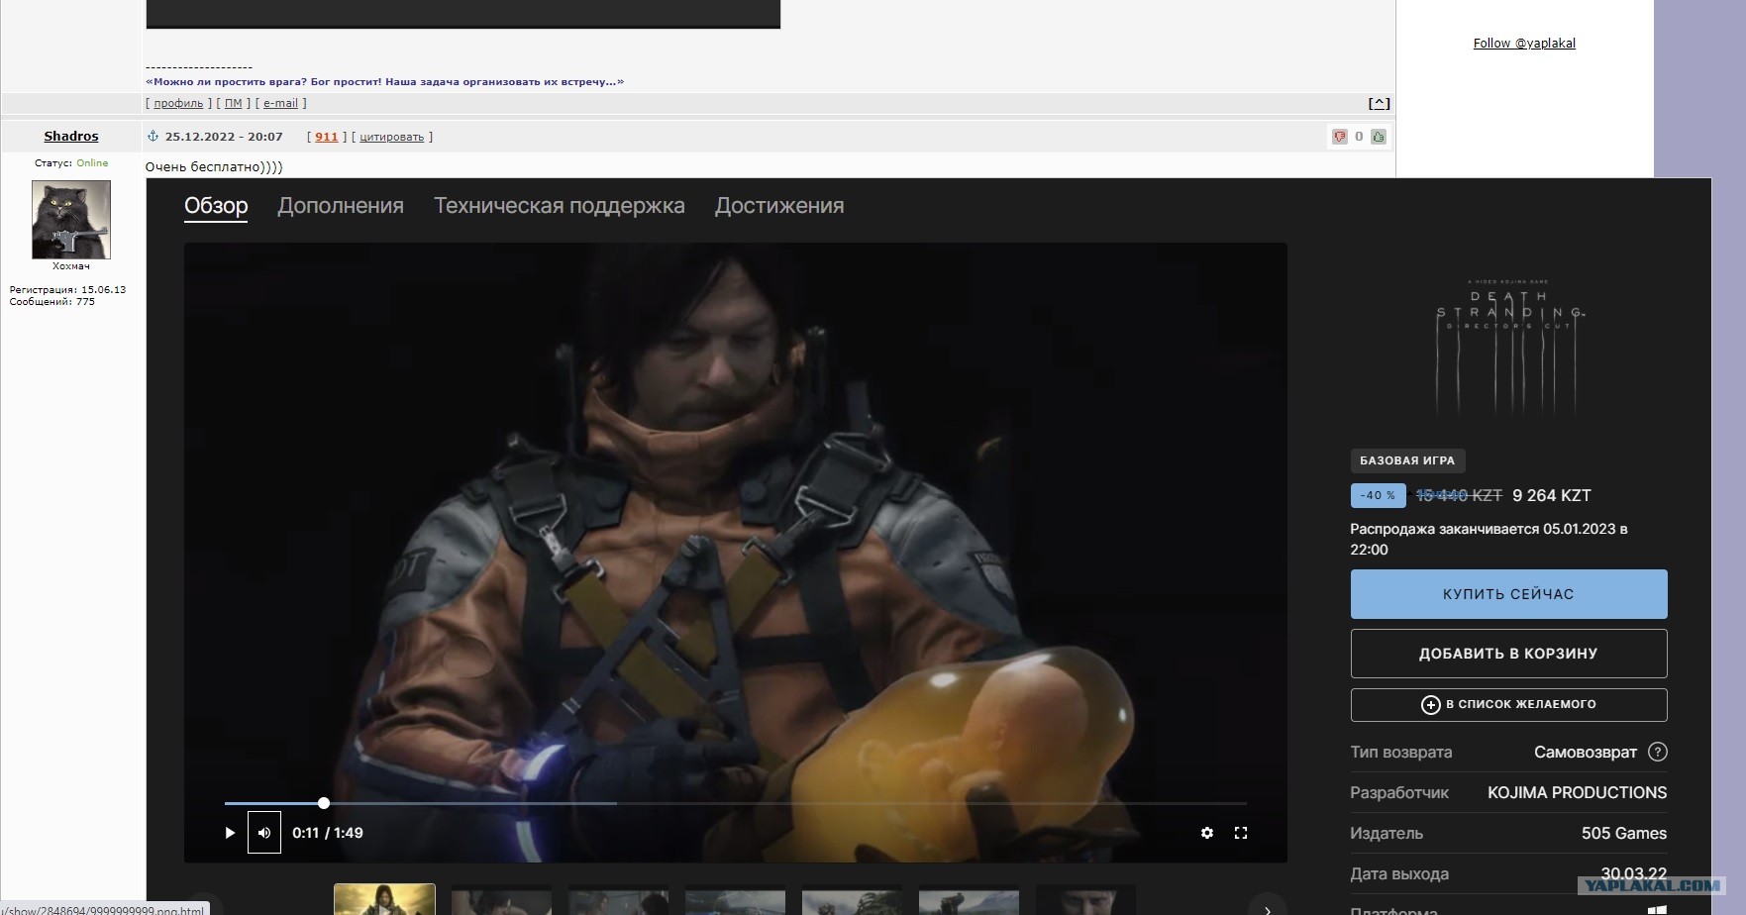Click the KOJIMA PRODUCTIONS developer name
Screen dimensions: 1746x915
tap(1577, 792)
